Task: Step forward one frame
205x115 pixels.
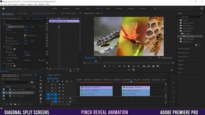Action: click(x=134, y=66)
